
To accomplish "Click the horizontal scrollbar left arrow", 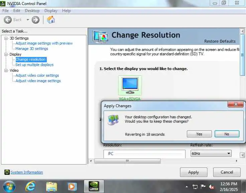I will (x=91, y=161).
